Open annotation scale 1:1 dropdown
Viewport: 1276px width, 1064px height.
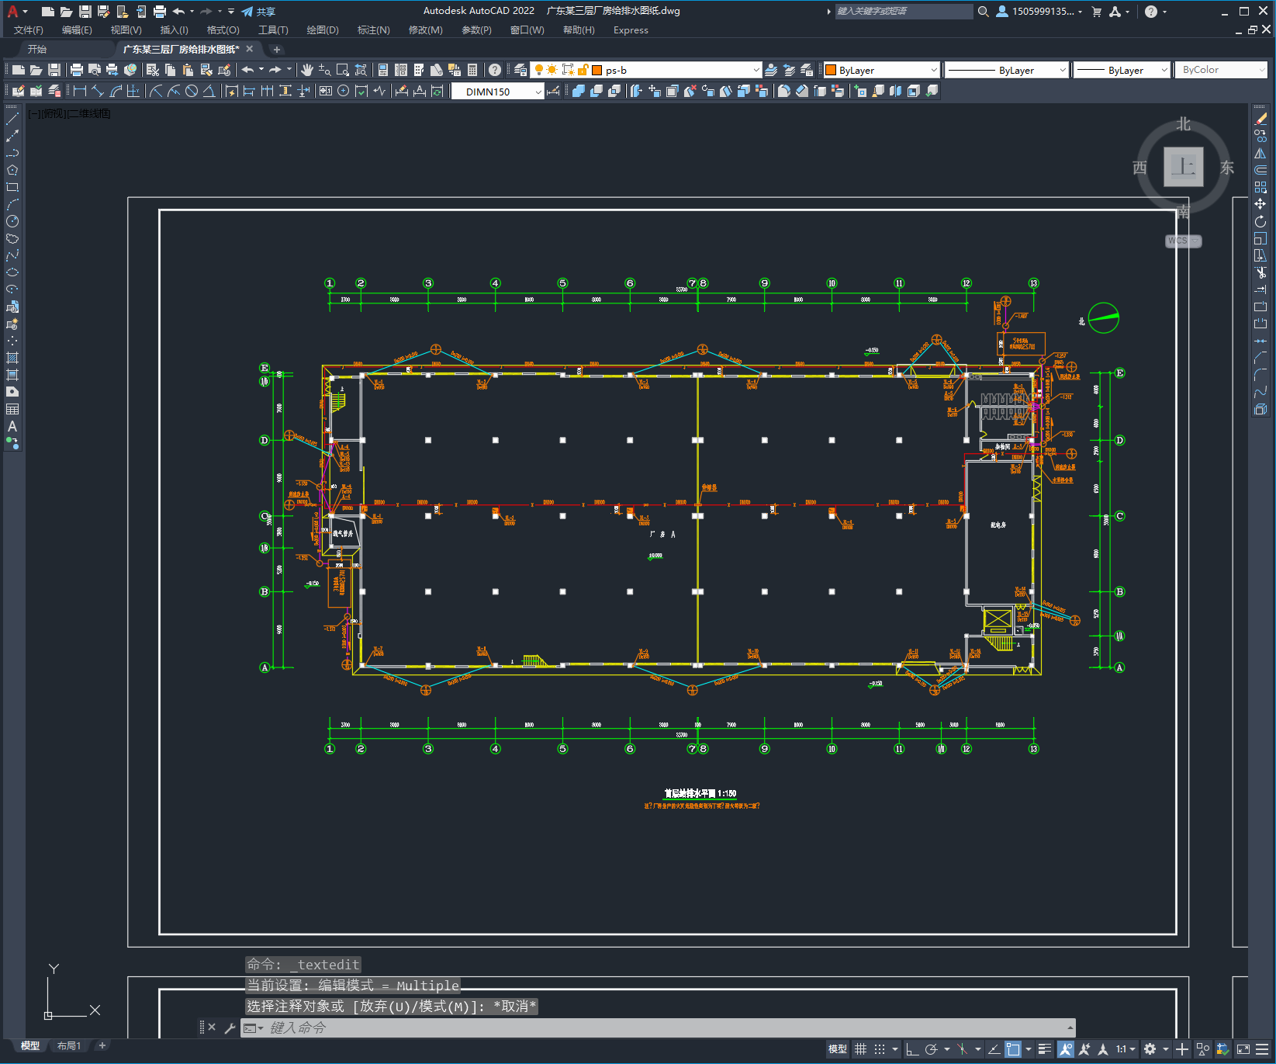coord(1126,1049)
